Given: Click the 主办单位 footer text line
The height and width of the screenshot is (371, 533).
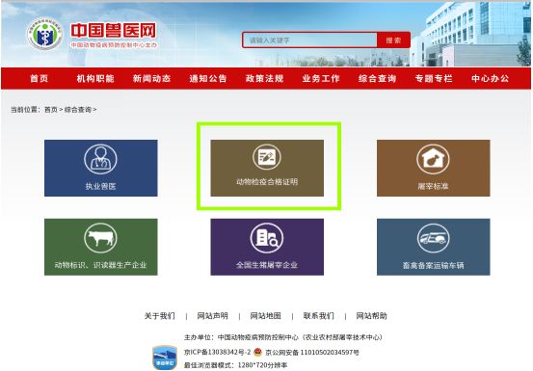Looking at the screenshot, I should coord(283,337).
